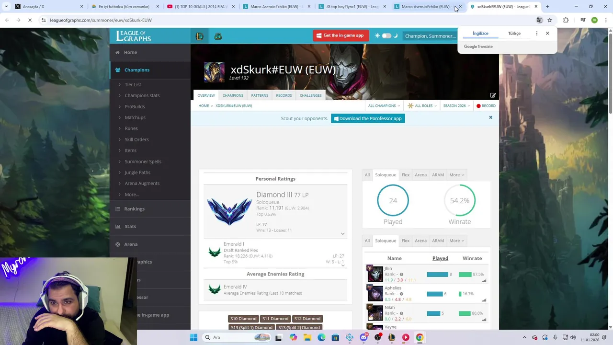
Task: Open Matchups in the sidebar
Action: tap(135, 117)
